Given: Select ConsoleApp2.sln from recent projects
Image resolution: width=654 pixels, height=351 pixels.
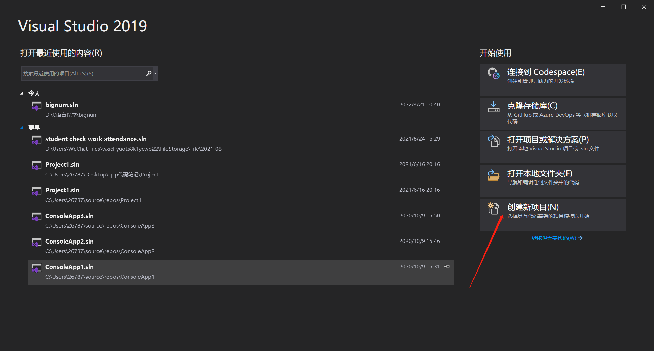Looking at the screenshot, I should click(69, 241).
